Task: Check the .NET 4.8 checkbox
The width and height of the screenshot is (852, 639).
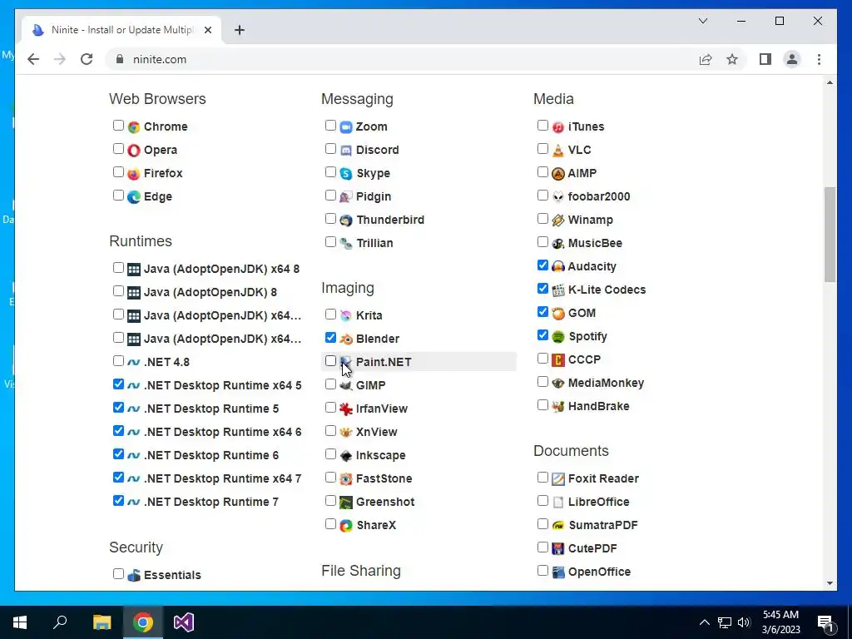Action: click(x=118, y=361)
